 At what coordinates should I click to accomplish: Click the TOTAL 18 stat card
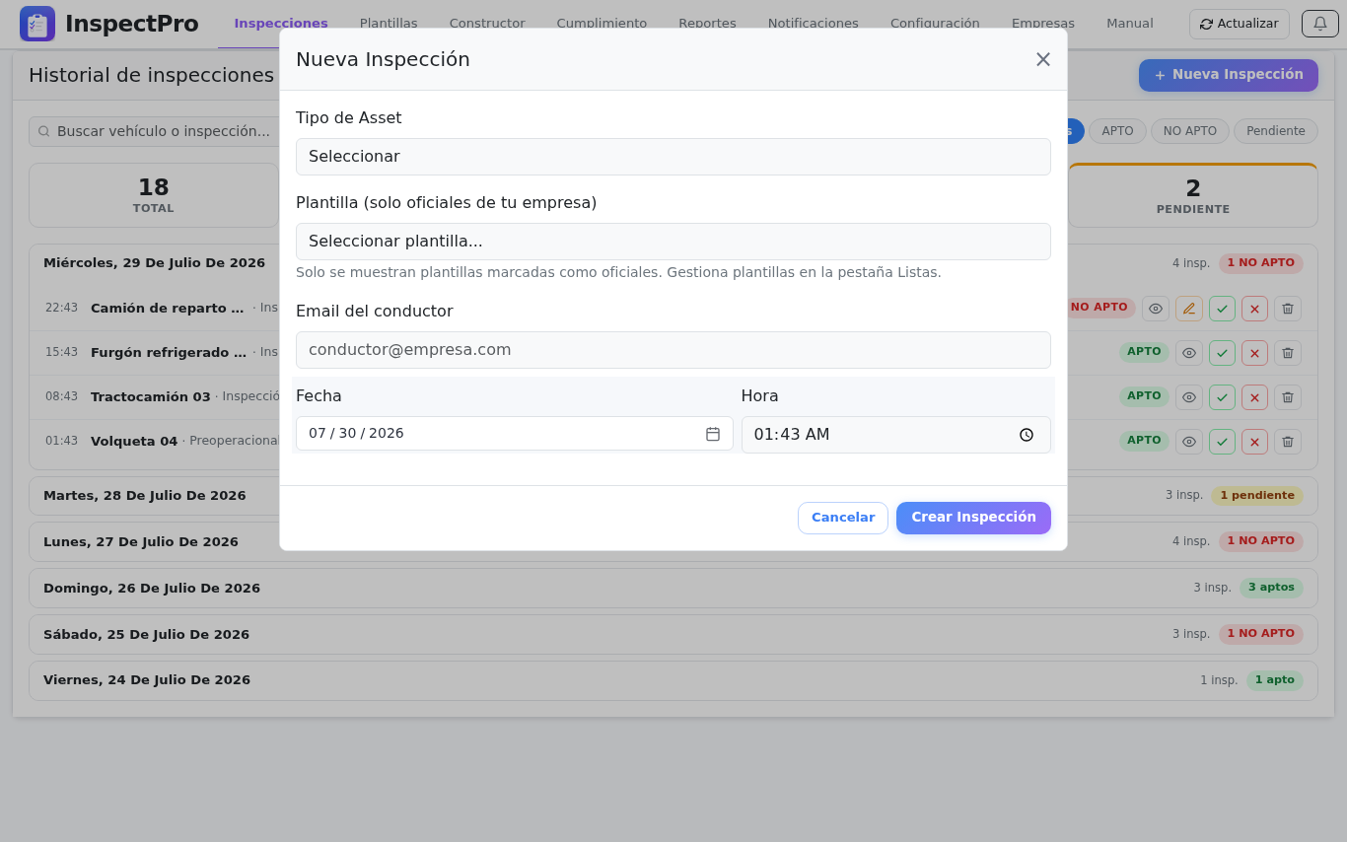pyautogui.click(x=154, y=195)
